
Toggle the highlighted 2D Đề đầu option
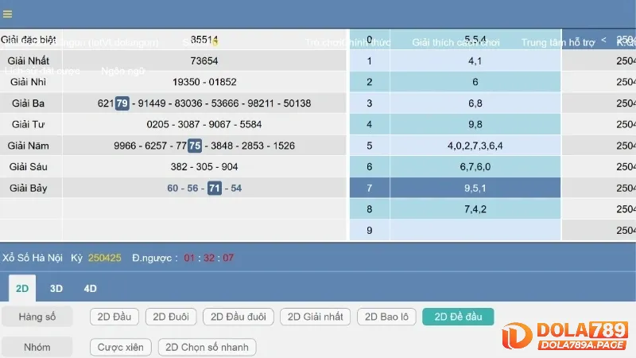(x=458, y=317)
